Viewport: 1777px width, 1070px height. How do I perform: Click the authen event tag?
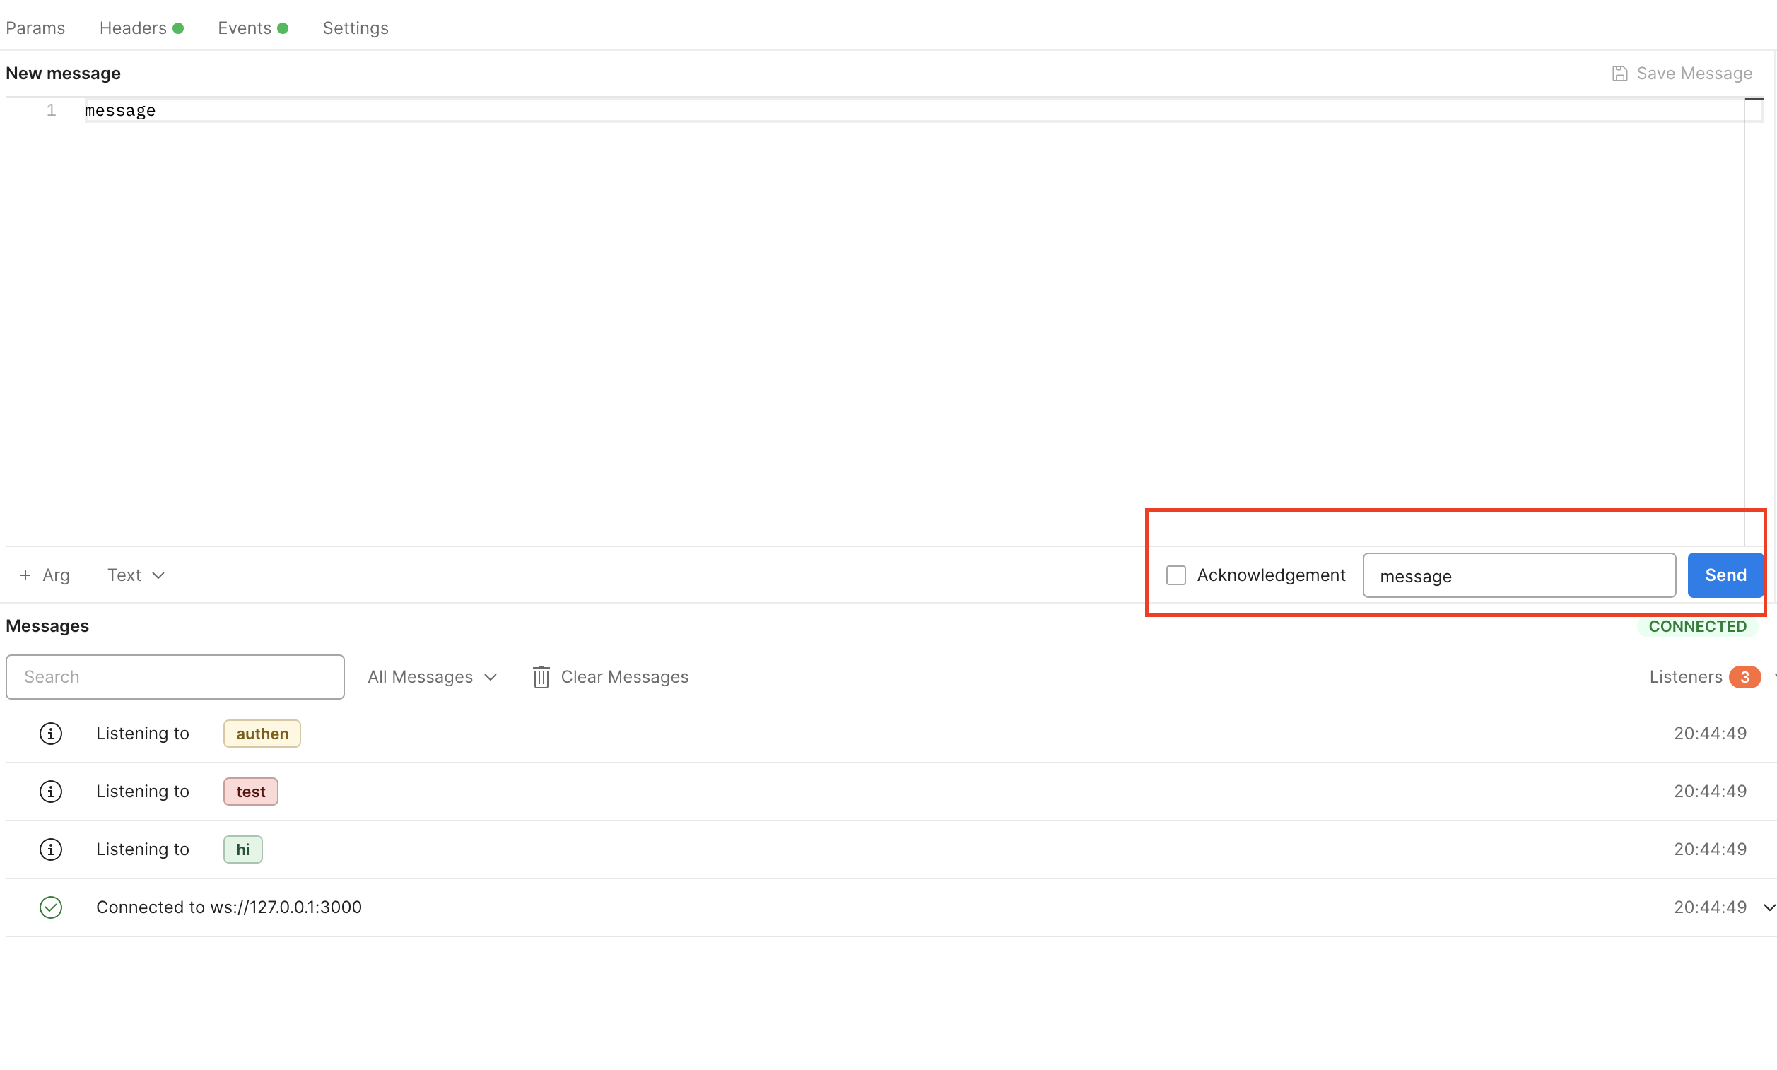(262, 734)
